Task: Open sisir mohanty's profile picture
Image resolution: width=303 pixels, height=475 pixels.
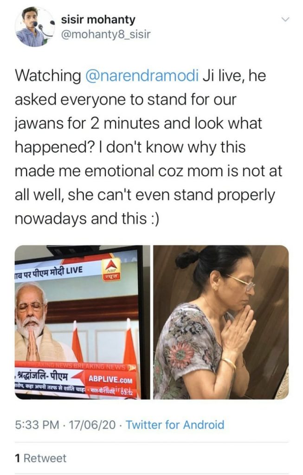Action: coord(35,27)
